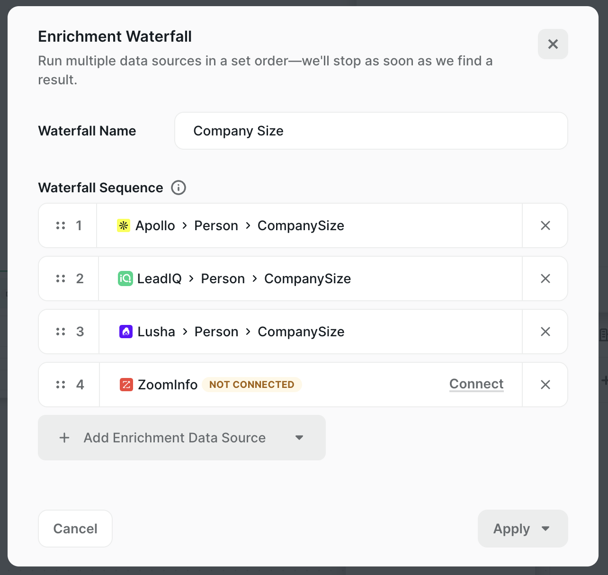This screenshot has height=575, width=608.
Task: Click the drag handle on the Lusha row
Action: tap(61, 332)
